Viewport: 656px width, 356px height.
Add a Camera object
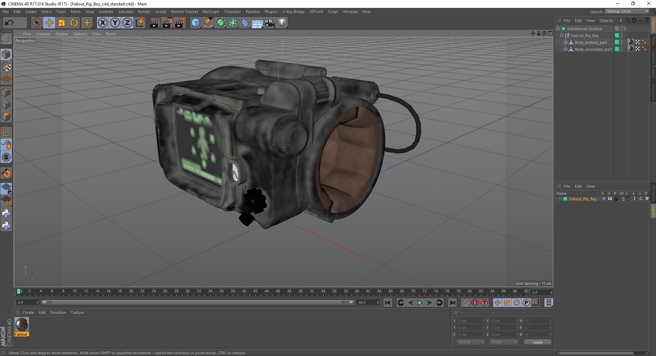point(270,23)
